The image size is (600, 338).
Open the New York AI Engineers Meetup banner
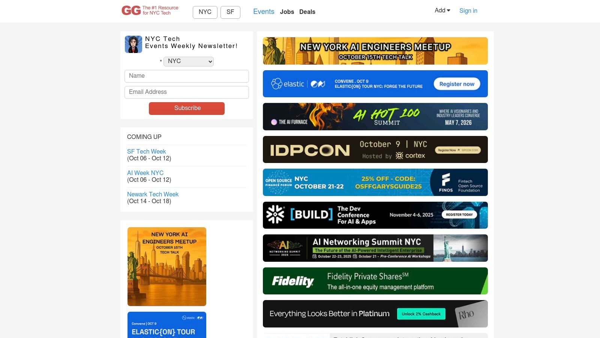coord(375,51)
